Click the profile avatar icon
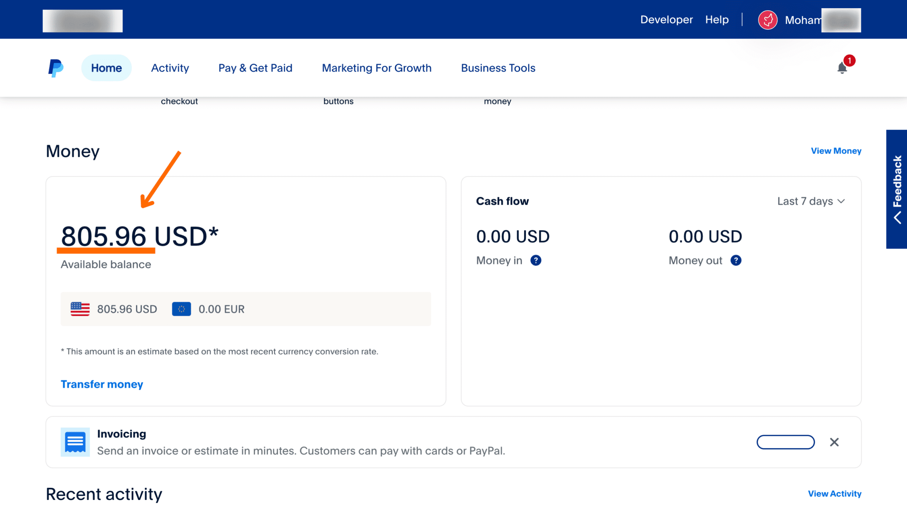This screenshot has height=519, width=907. 767,20
